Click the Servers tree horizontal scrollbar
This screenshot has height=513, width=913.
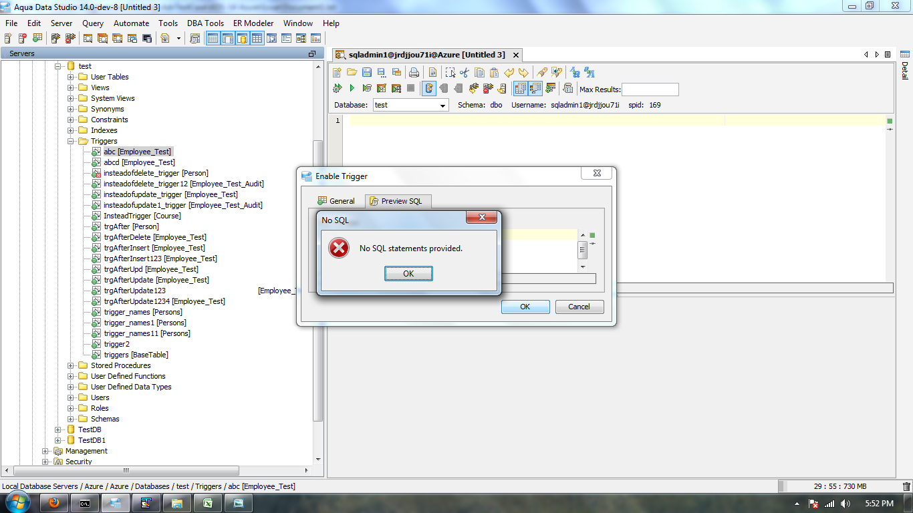coord(126,470)
